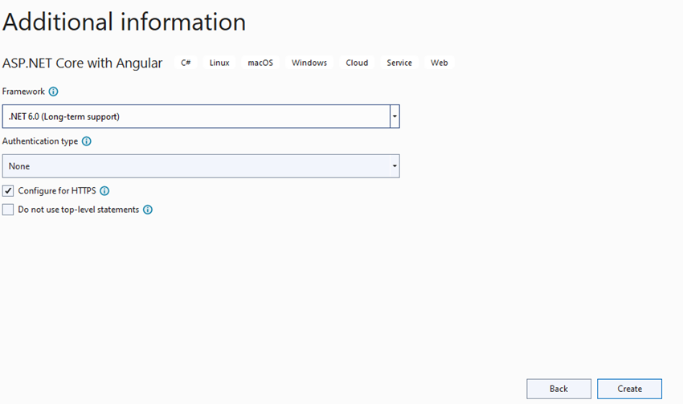The image size is (683, 404).
Task: Click the Back button
Action: tap(558, 389)
